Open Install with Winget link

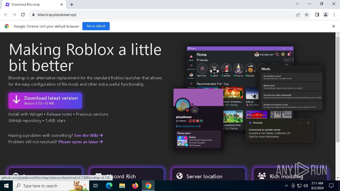click(x=25, y=114)
